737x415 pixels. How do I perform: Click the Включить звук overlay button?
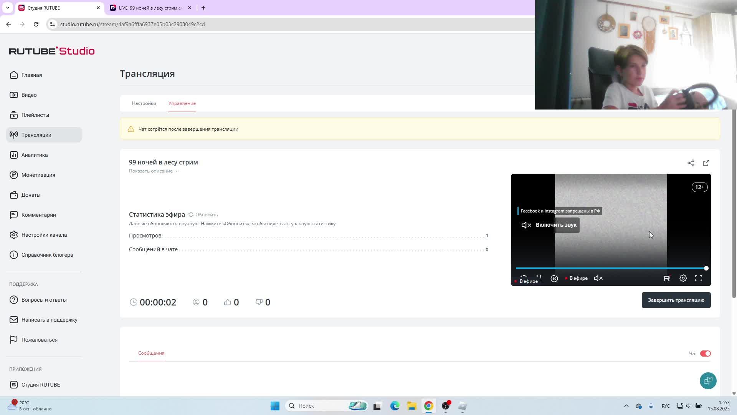549,225
